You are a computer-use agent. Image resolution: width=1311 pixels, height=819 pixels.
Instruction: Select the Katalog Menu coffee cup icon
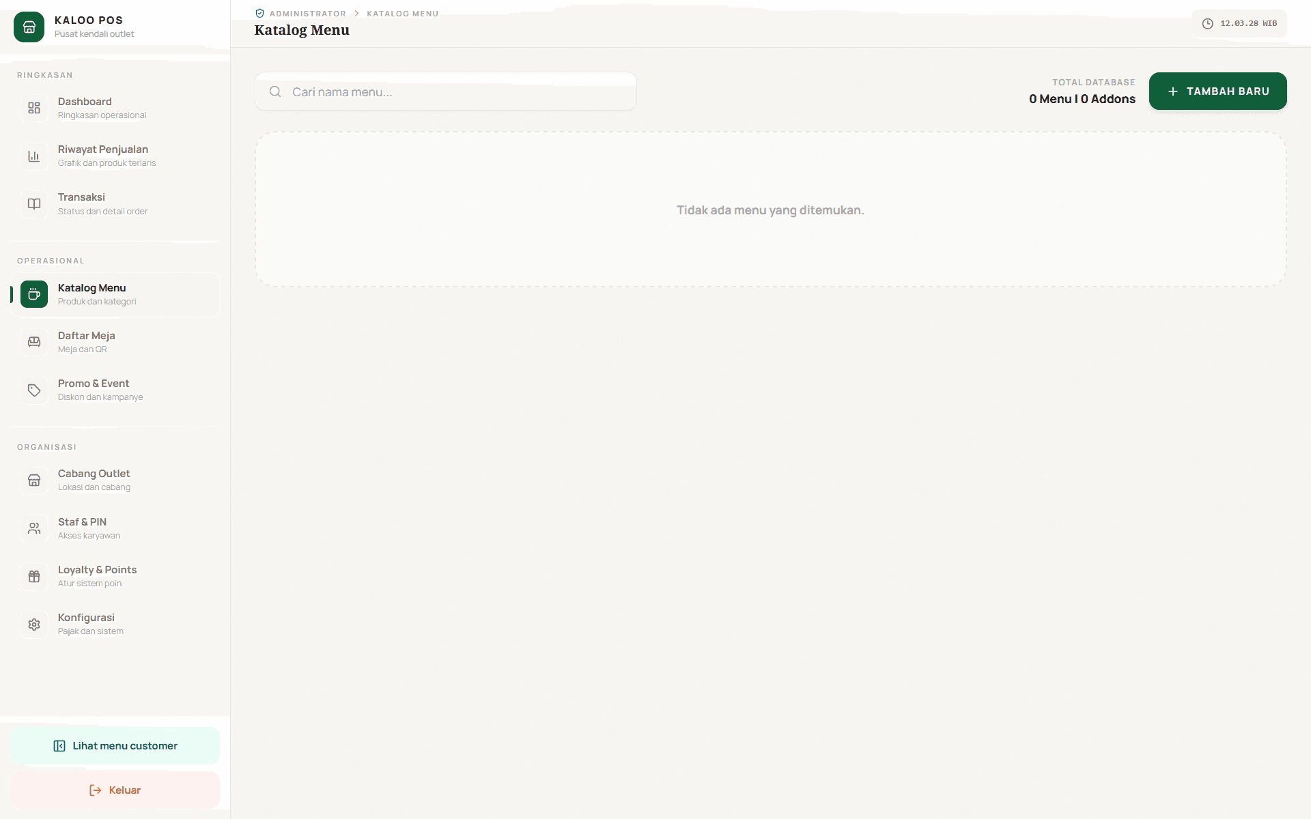point(34,294)
